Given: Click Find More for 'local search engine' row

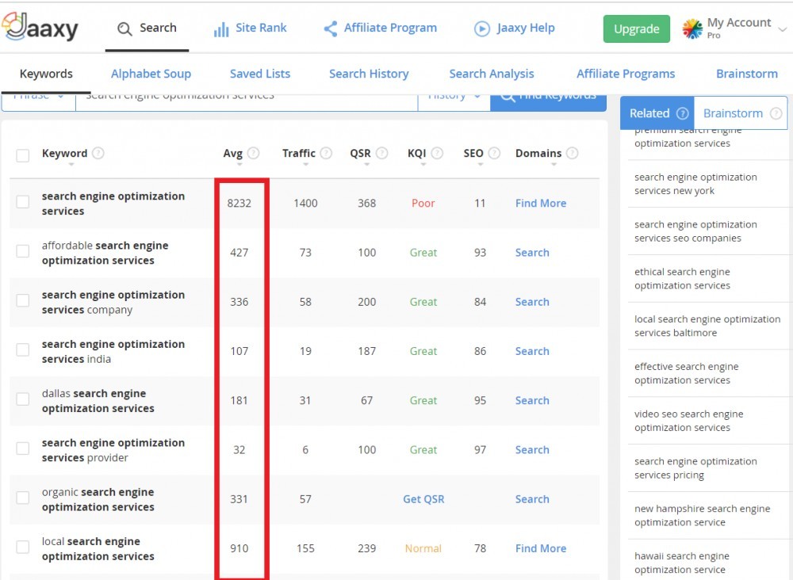Looking at the screenshot, I should pos(541,548).
